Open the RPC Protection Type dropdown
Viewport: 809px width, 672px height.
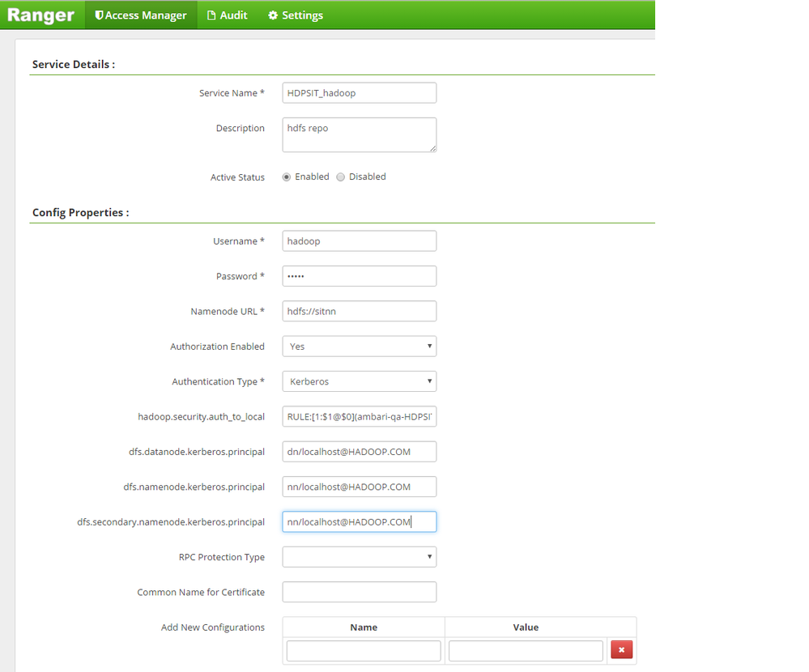[x=359, y=556]
